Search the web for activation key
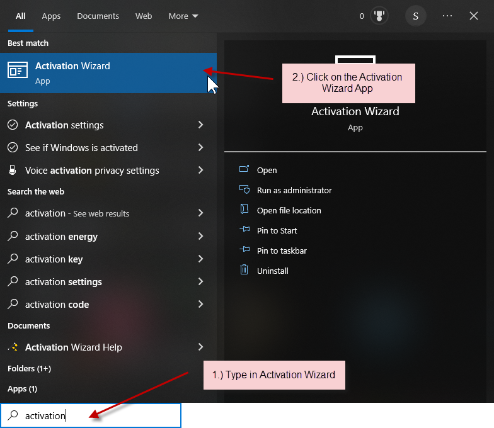494x428 pixels. tap(54, 259)
